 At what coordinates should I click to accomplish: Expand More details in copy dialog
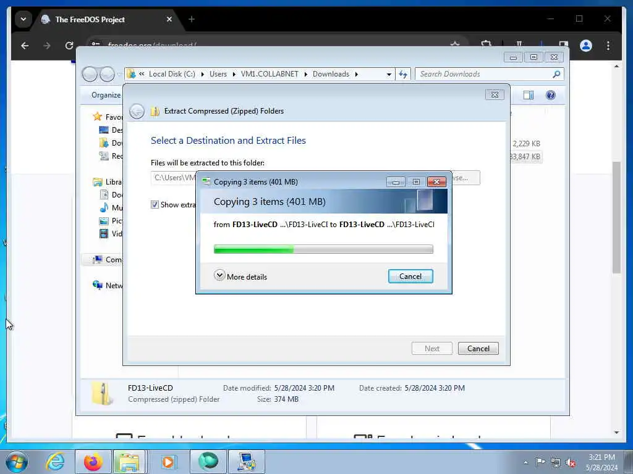coord(240,276)
